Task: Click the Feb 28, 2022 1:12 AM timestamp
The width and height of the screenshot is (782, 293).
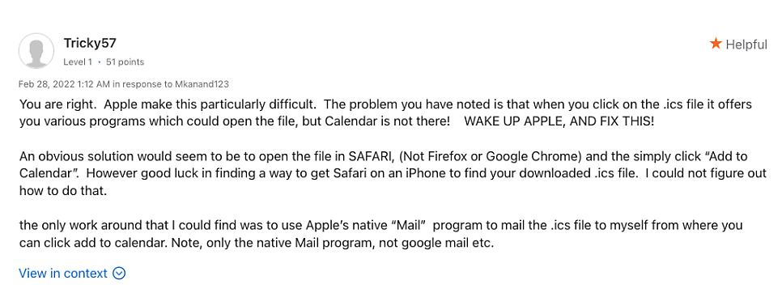Action: coord(64,84)
